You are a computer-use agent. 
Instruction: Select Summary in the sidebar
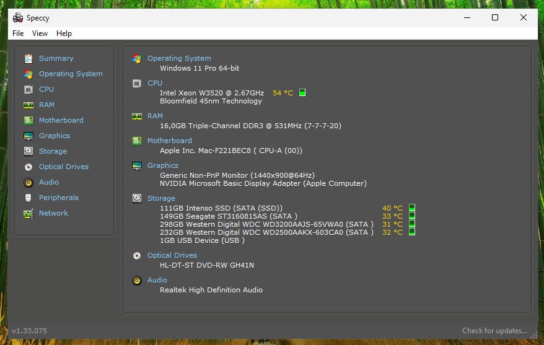pyautogui.click(x=56, y=58)
